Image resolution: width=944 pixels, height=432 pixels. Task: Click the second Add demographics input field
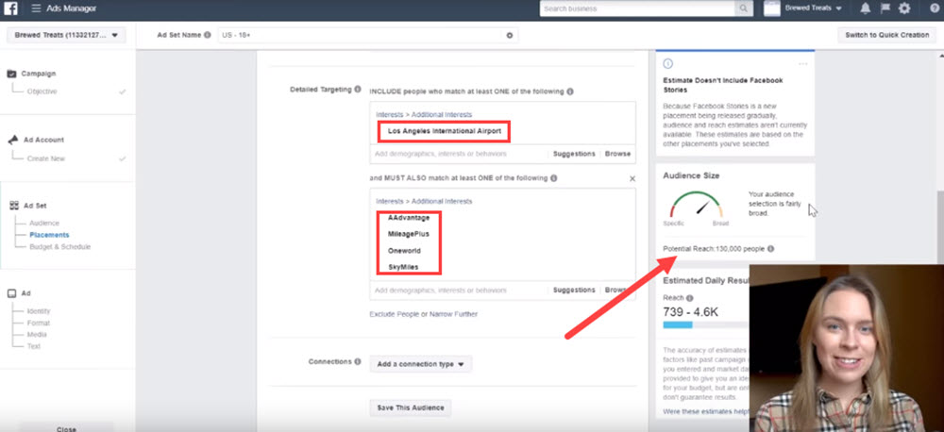pos(459,290)
